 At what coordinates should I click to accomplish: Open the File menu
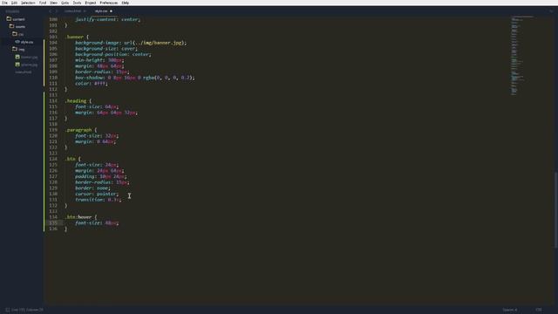[4, 3]
